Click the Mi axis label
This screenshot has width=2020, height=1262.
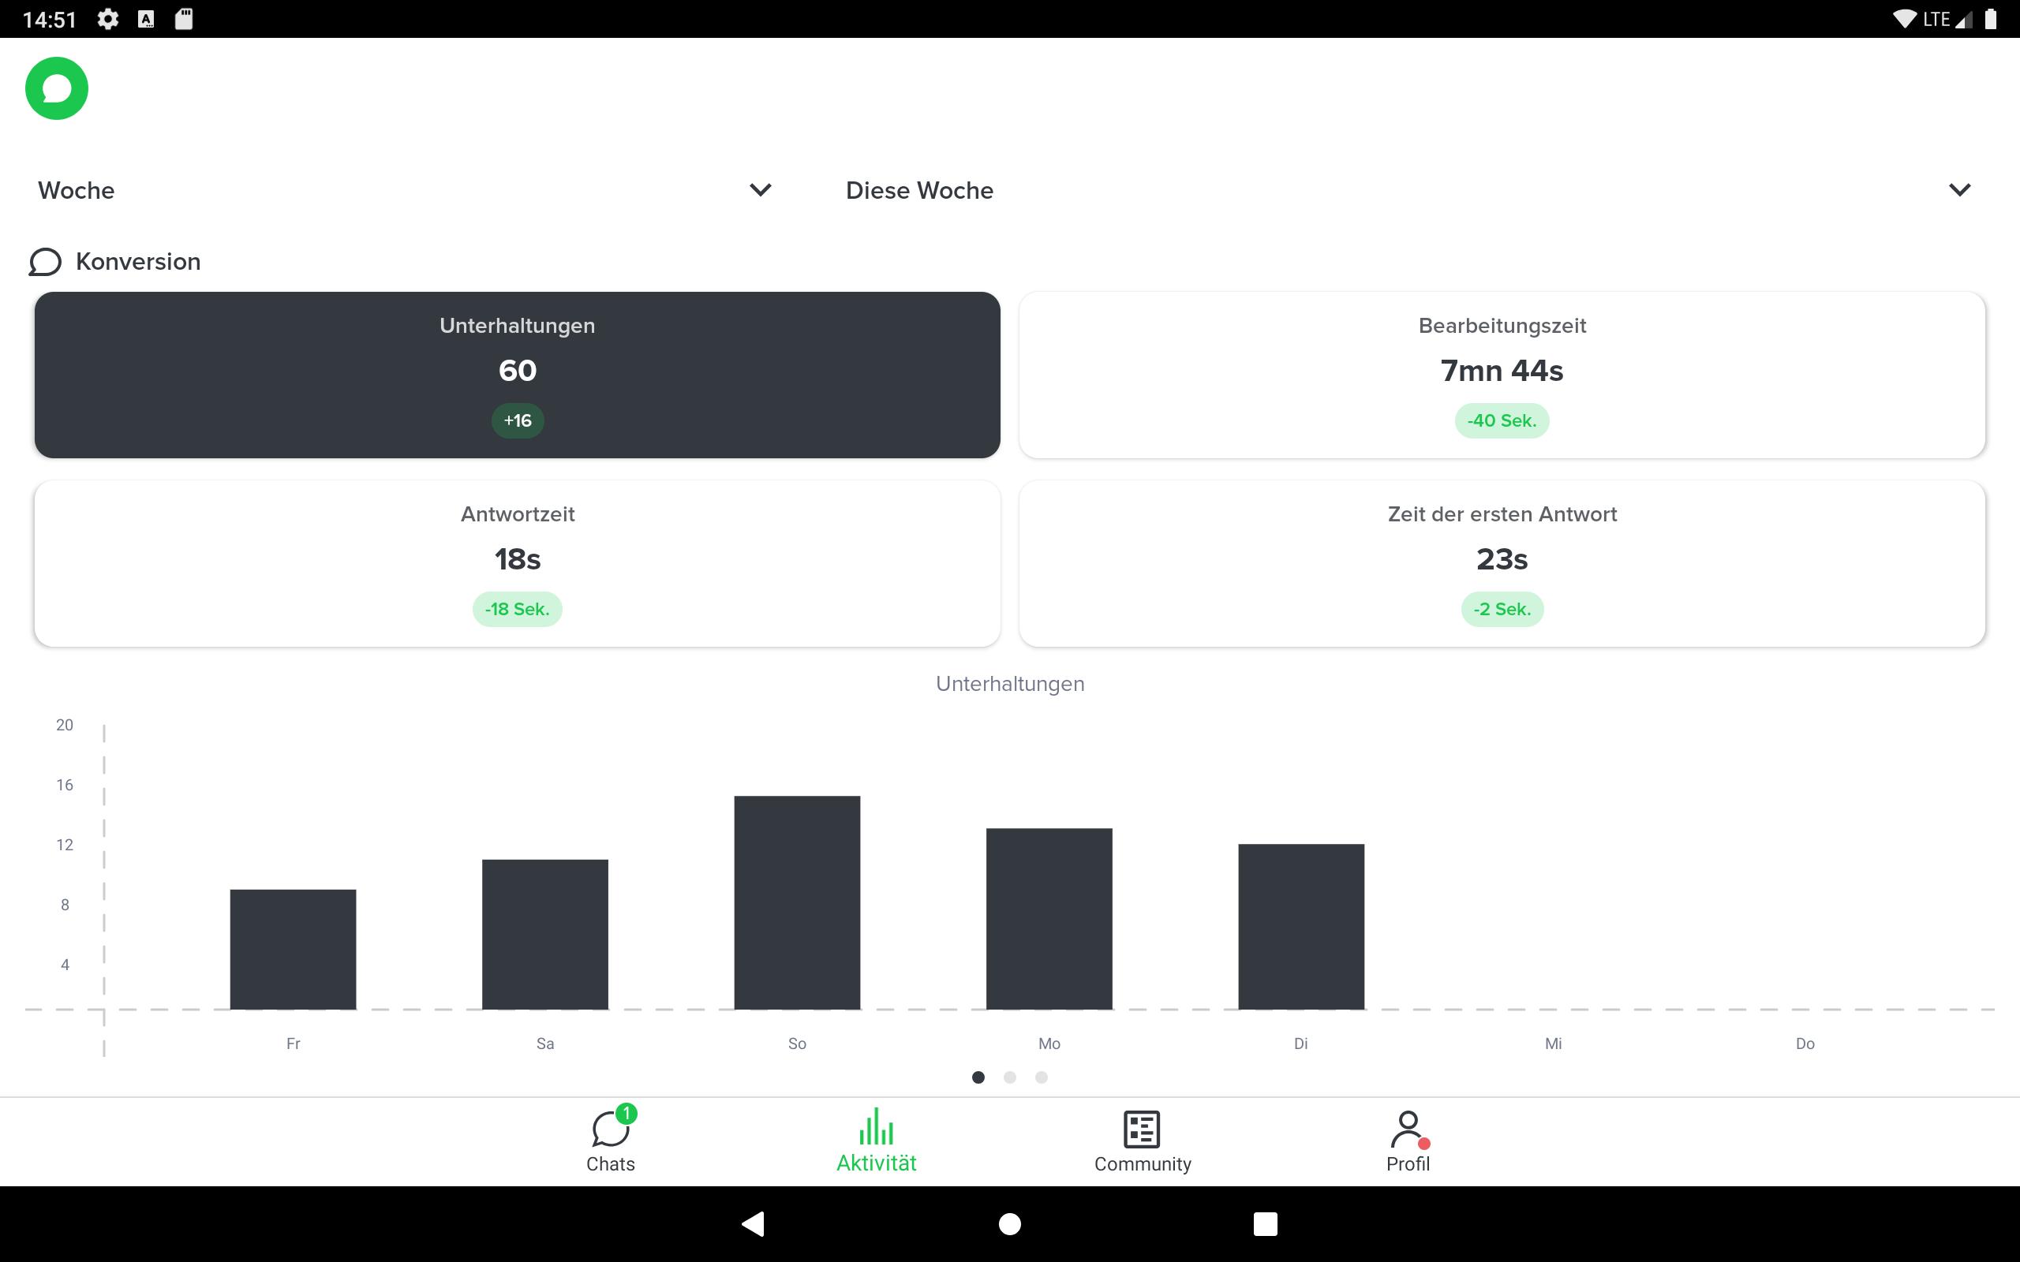tap(1554, 1044)
